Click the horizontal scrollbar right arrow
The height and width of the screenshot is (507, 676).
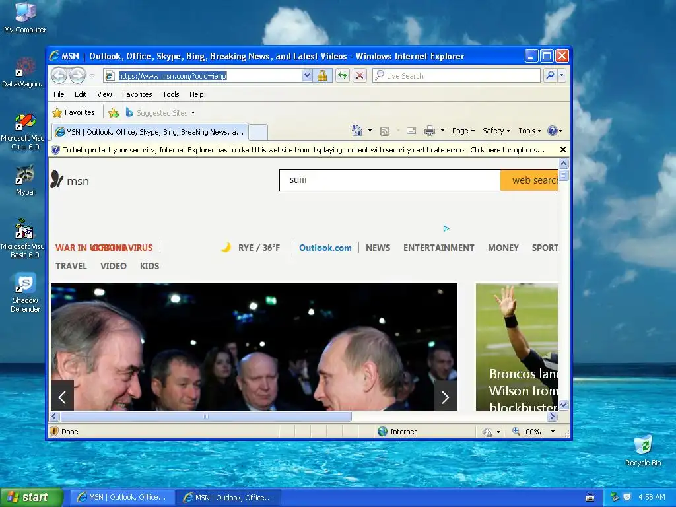tap(553, 416)
